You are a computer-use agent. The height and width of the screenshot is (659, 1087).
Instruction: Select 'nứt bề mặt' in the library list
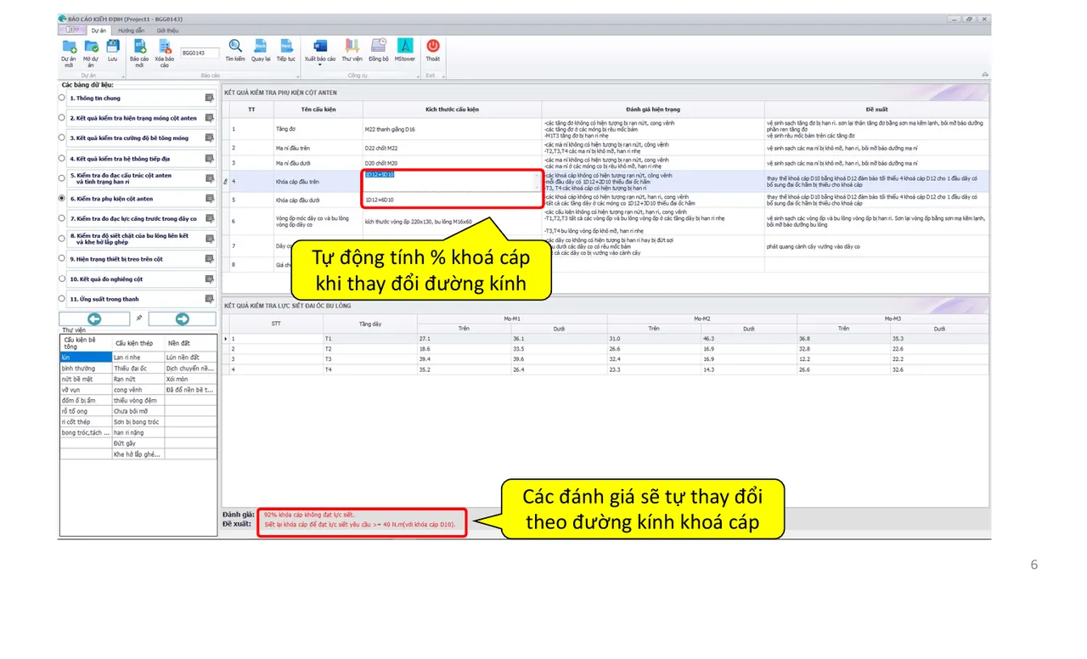click(x=85, y=380)
